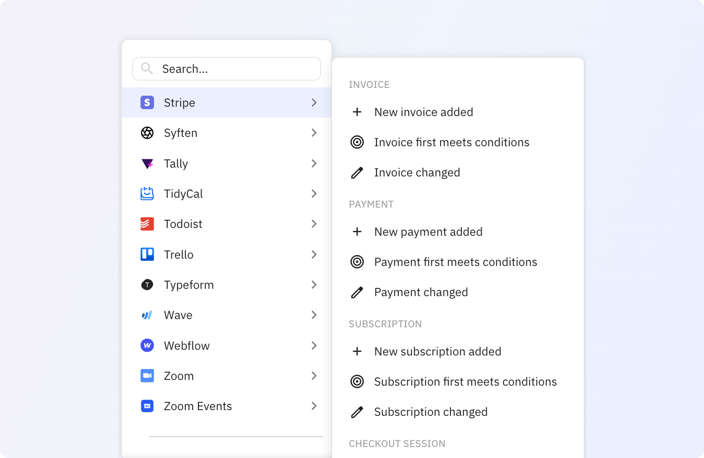
Task: Click the Syften app name text
Action: point(181,133)
